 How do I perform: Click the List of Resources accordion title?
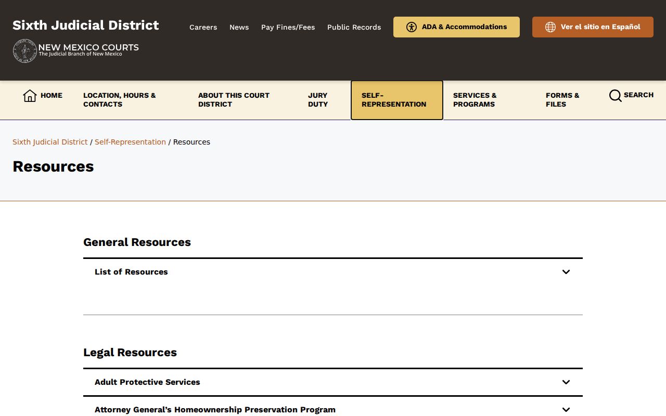click(131, 272)
